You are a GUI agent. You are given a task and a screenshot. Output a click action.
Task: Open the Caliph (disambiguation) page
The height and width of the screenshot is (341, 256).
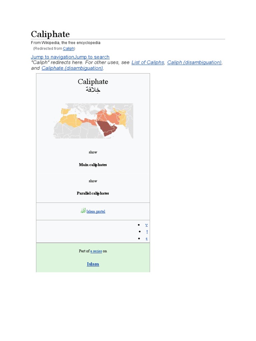click(194, 63)
